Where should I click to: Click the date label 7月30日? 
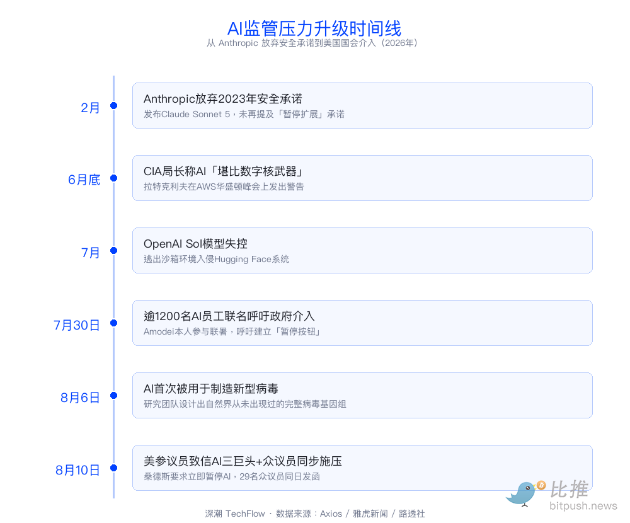pos(77,325)
